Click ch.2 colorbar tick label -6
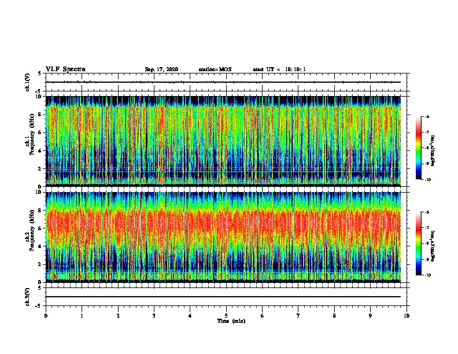This screenshot has width=458, height=354. pyautogui.click(x=427, y=212)
